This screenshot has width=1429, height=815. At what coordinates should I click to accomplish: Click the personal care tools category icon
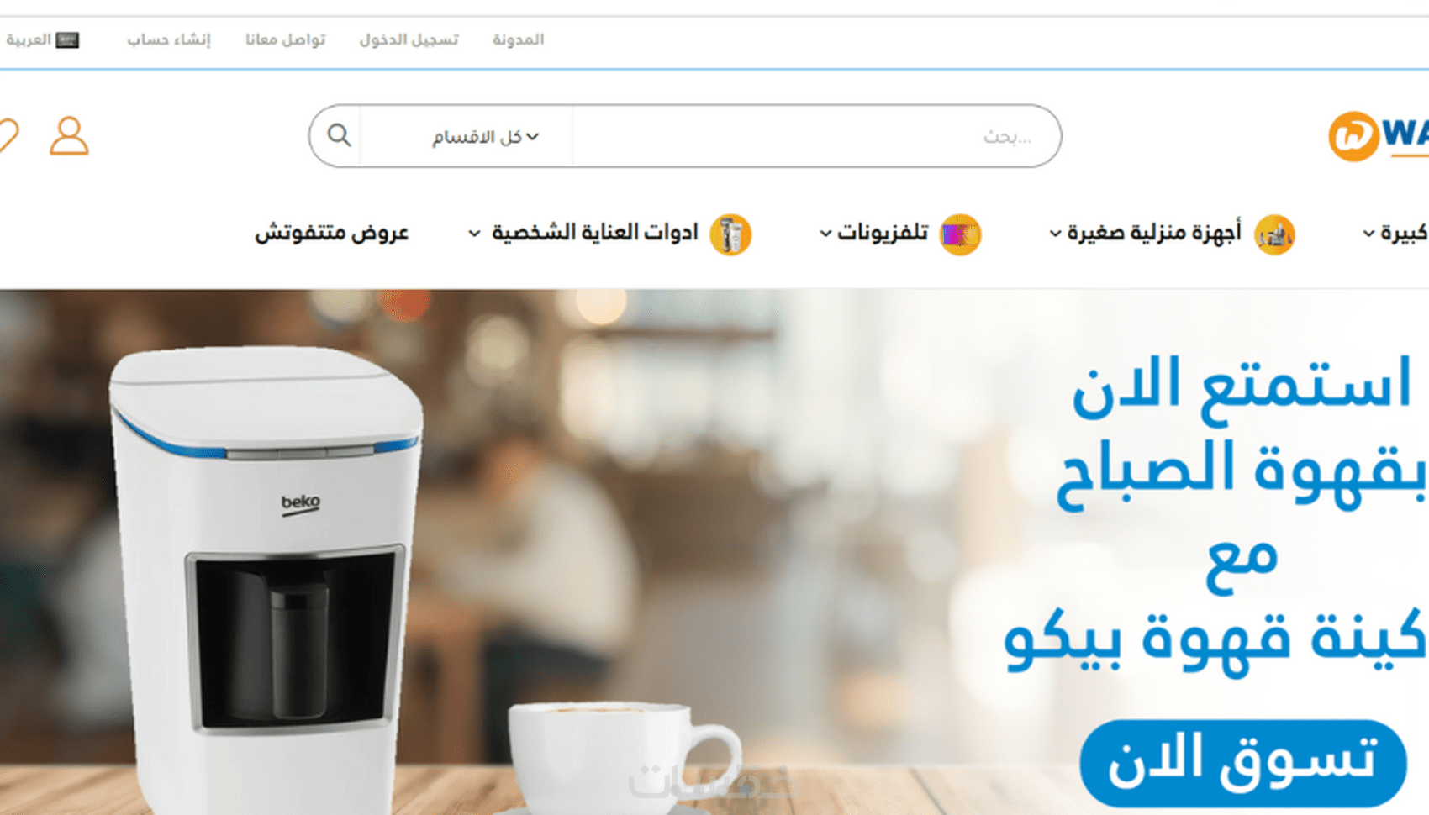730,234
